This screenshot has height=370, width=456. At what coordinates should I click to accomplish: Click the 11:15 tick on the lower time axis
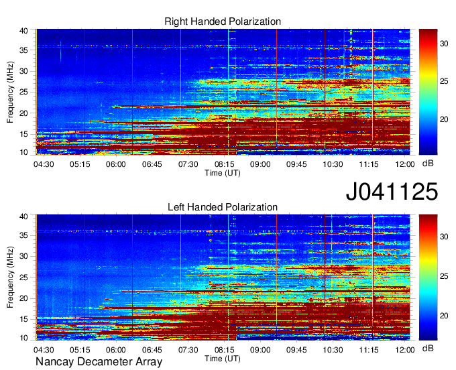click(369, 350)
